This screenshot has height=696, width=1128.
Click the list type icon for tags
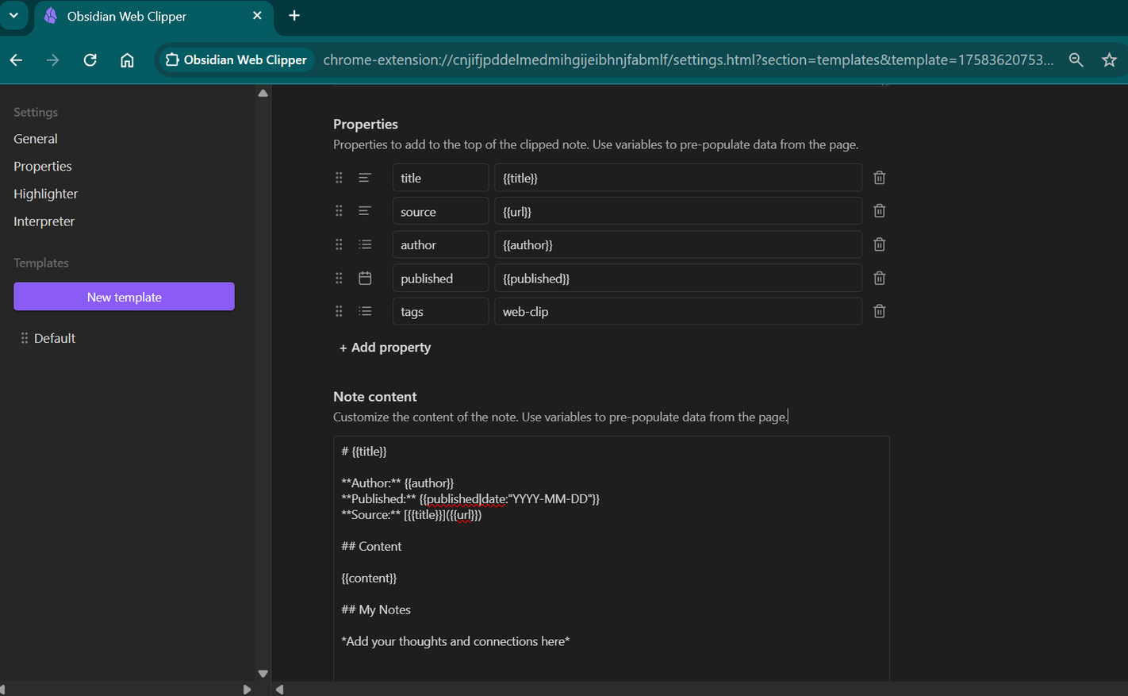click(x=365, y=311)
